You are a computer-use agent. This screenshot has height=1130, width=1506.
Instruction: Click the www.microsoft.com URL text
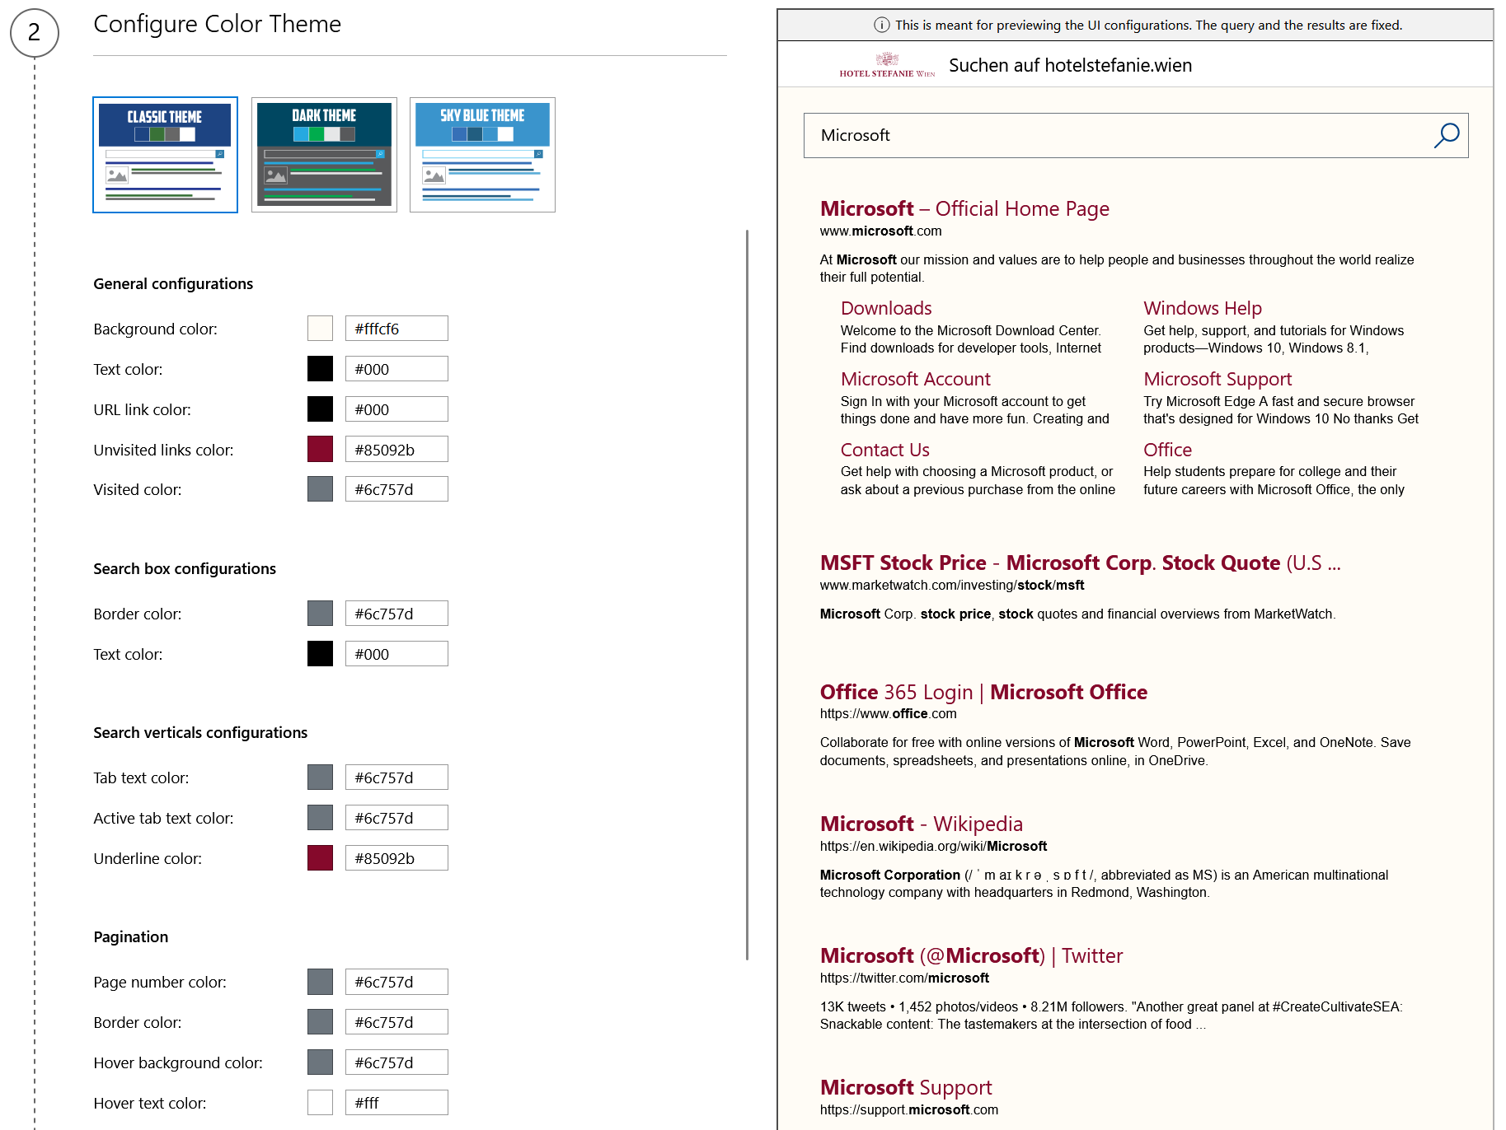tap(880, 231)
